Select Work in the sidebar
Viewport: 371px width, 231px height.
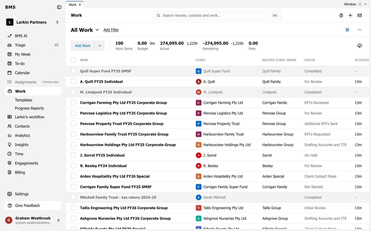tap(33, 91)
